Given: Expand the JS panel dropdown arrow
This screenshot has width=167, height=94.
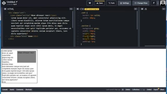Looking at the screenshot, I should (164, 9).
